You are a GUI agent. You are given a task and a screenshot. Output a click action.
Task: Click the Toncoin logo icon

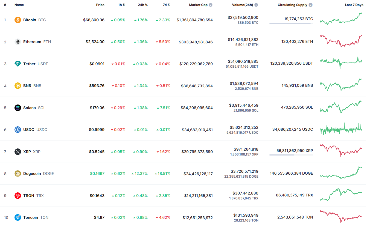[x=18, y=217]
